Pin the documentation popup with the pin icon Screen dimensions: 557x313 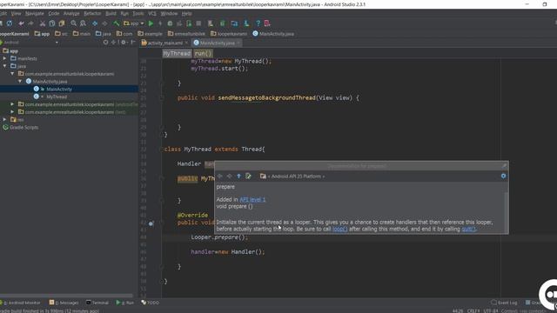(504, 166)
